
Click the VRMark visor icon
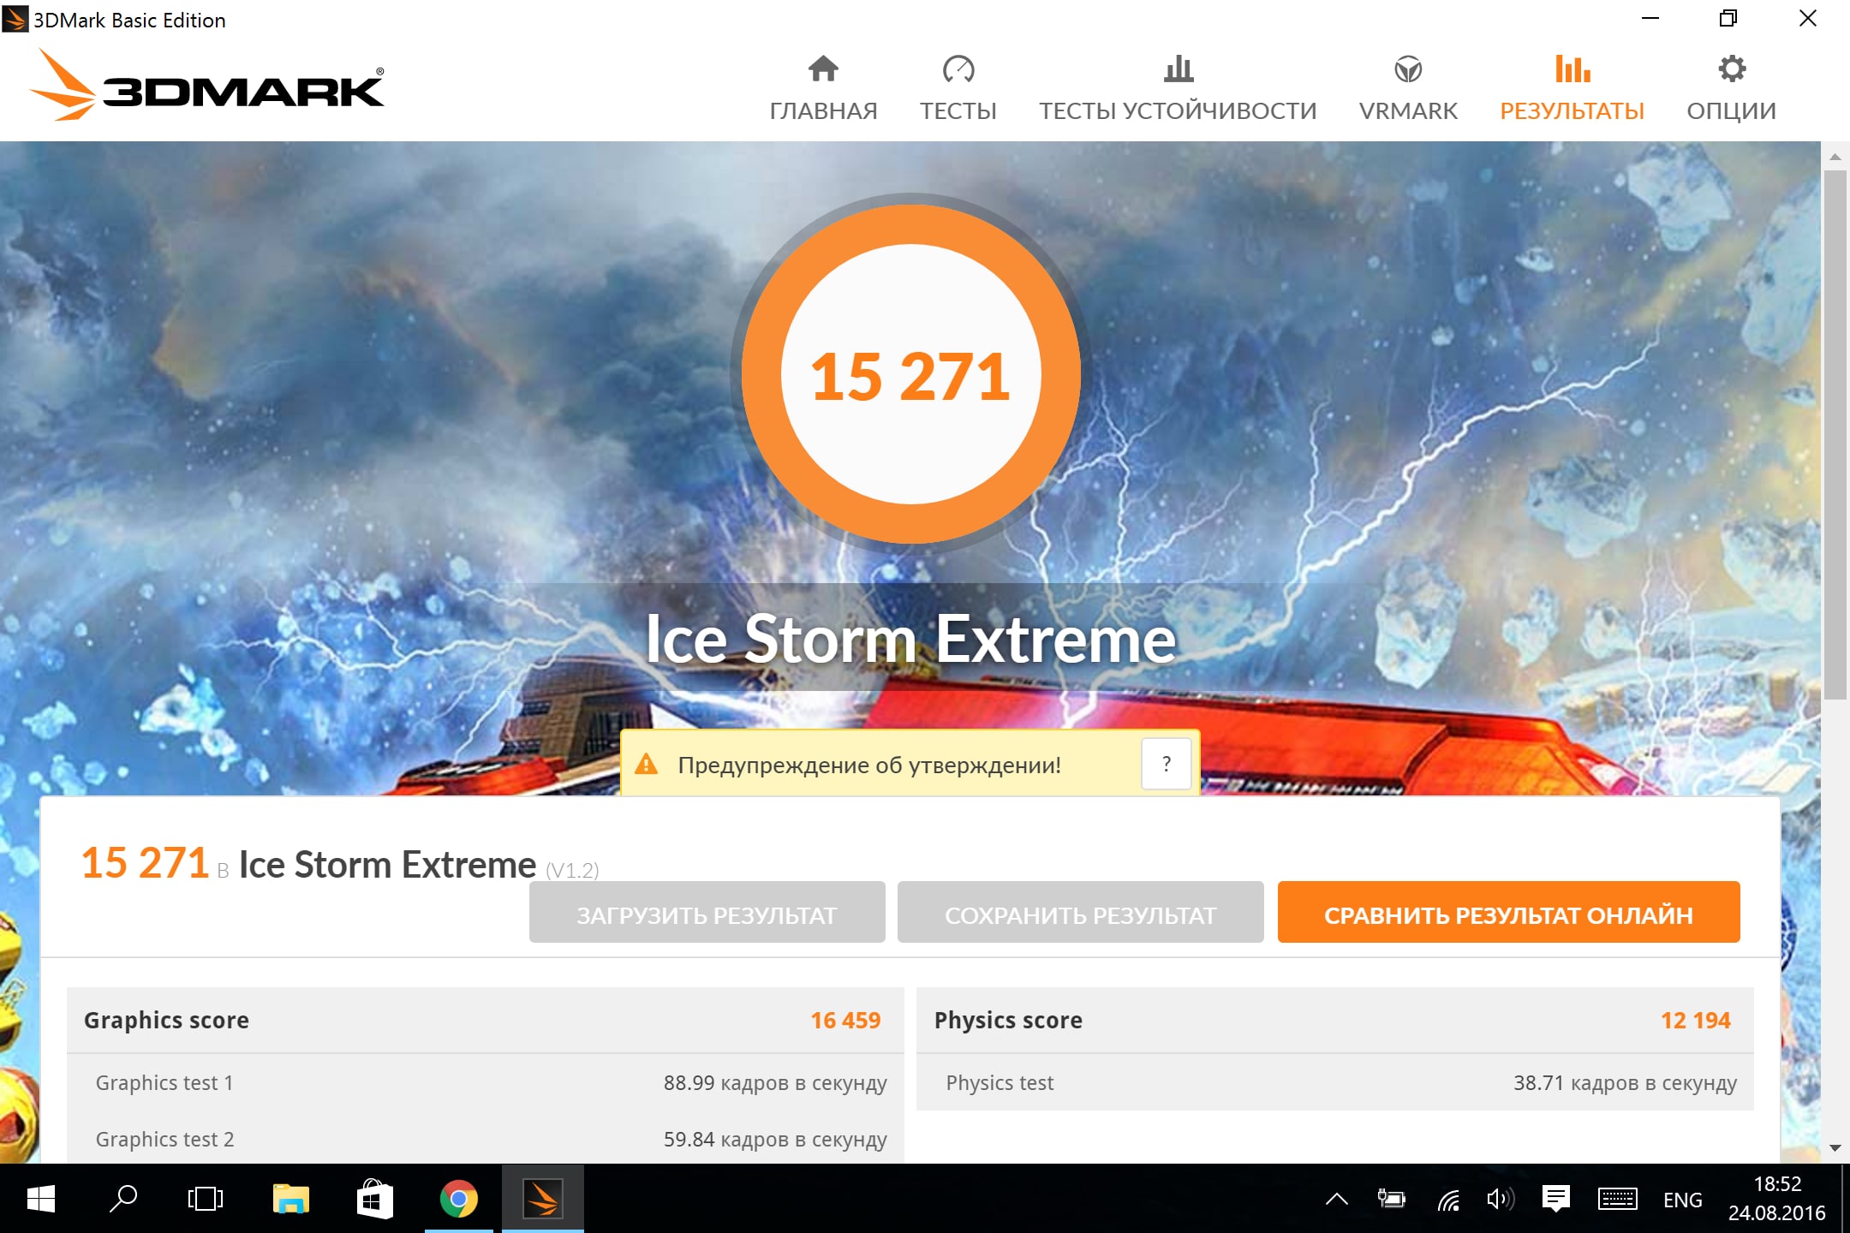pyautogui.click(x=1408, y=68)
